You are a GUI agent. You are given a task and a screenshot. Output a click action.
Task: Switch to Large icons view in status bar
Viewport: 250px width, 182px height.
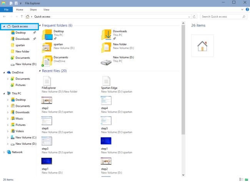pos(247,179)
